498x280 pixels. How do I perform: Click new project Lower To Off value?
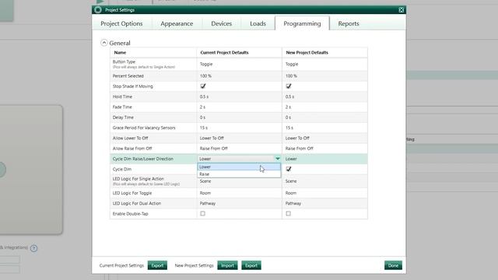[x=297, y=138]
